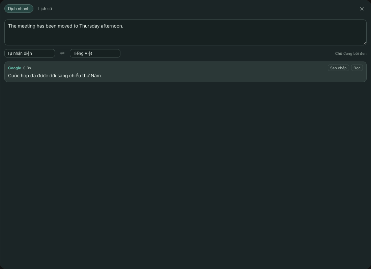Click the Đọc read-aloud button
Image resolution: width=371 pixels, height=269 pixels.
(x=357, y=68)
